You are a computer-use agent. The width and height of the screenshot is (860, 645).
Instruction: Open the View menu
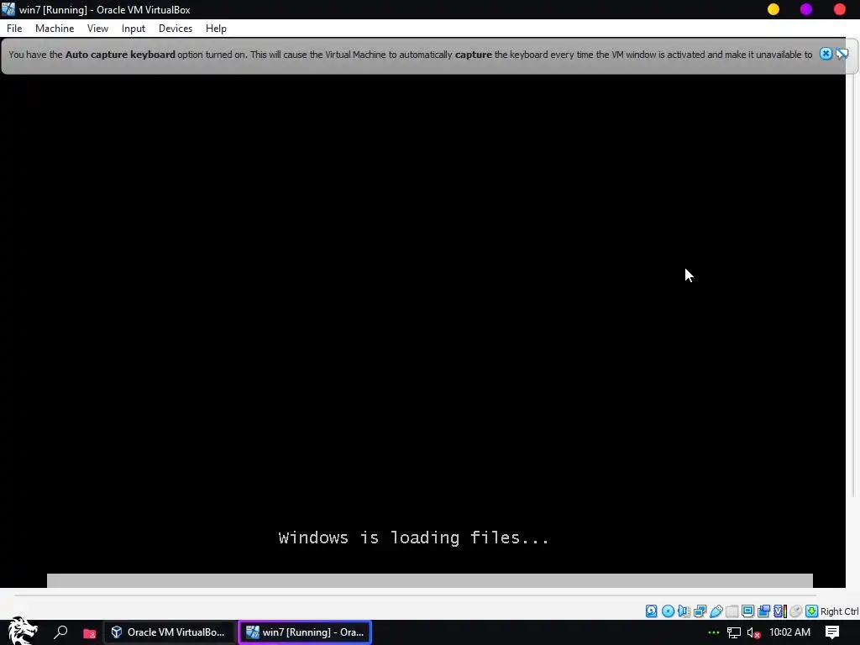(97, 29)
